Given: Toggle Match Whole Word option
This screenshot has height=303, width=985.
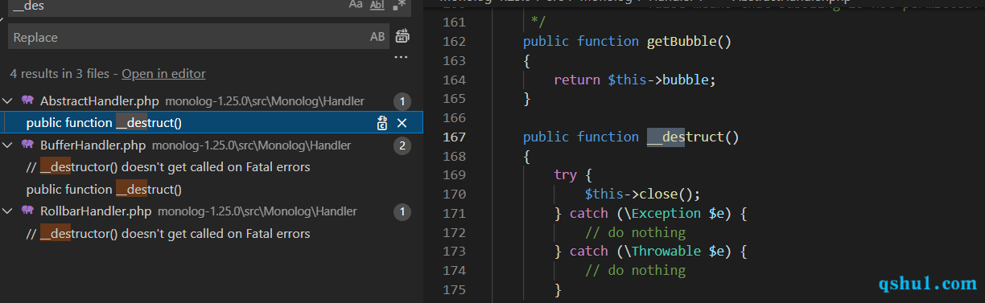Looking at the screenshot, I should pos(377,5).
